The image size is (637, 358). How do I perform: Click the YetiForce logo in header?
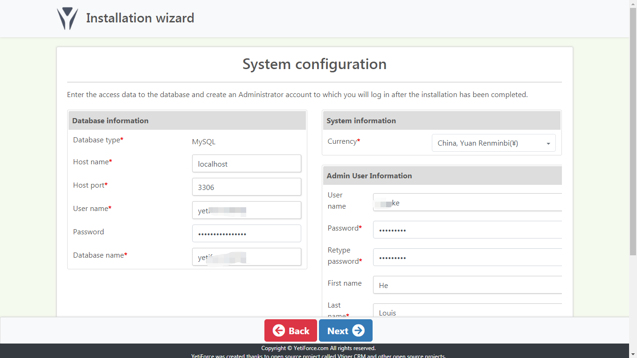(67, 18)
